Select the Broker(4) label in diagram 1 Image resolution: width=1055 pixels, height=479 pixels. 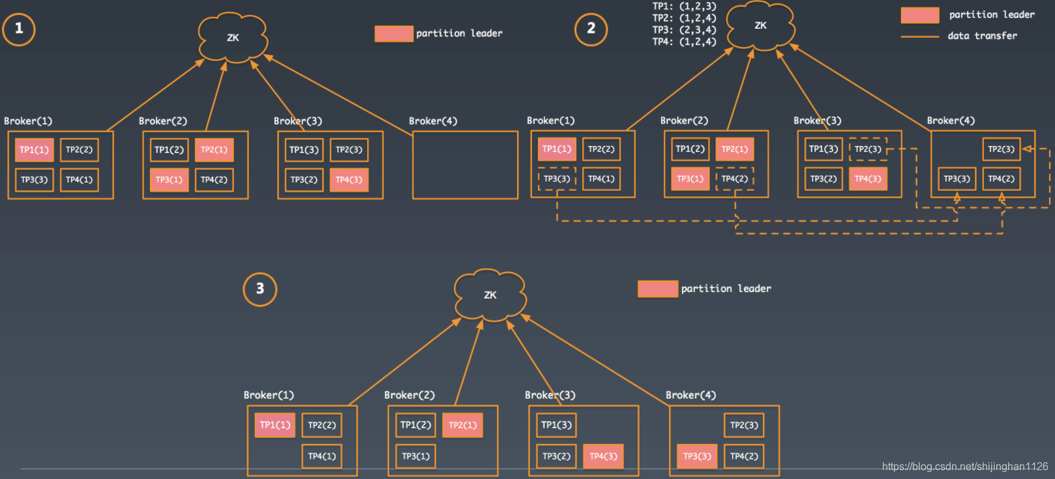(x=433, y=121)
